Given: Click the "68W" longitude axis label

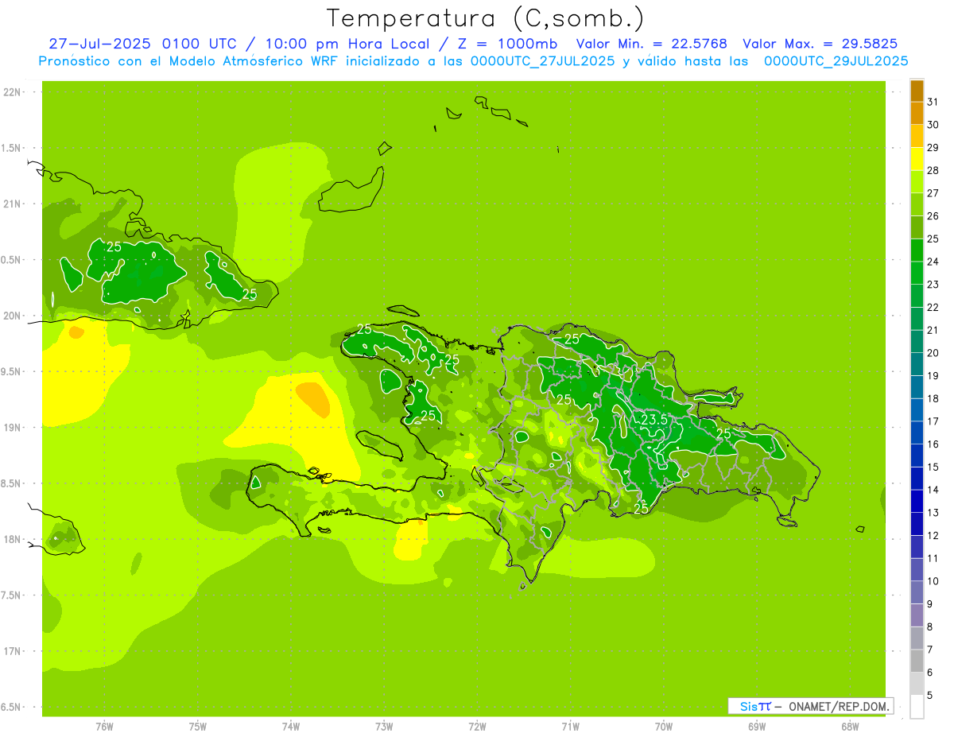Looking at the screenshot, I should point(850,727).
